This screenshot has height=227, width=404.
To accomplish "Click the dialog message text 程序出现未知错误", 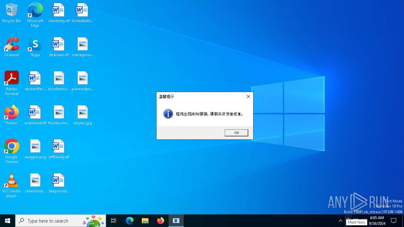I will click(x=192, y=114).
